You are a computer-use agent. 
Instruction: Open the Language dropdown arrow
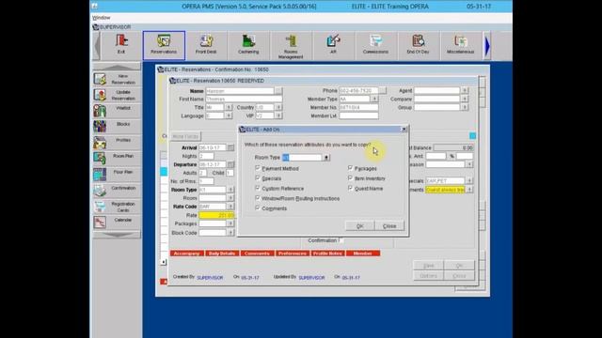coord(229,115)
